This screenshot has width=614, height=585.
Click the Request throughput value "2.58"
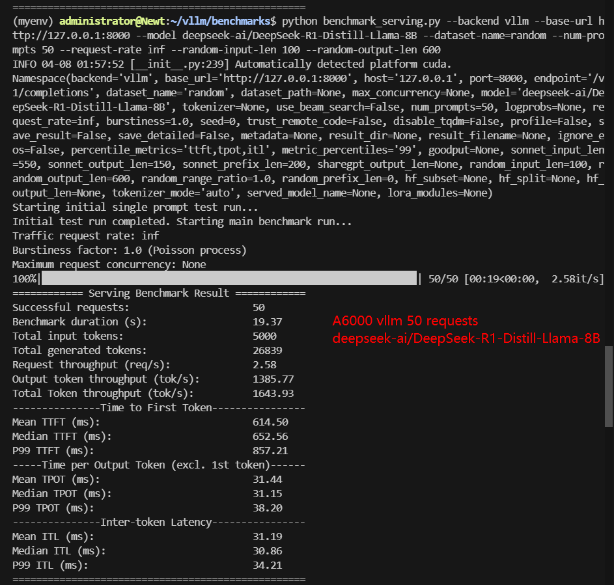tap(265, 364)
